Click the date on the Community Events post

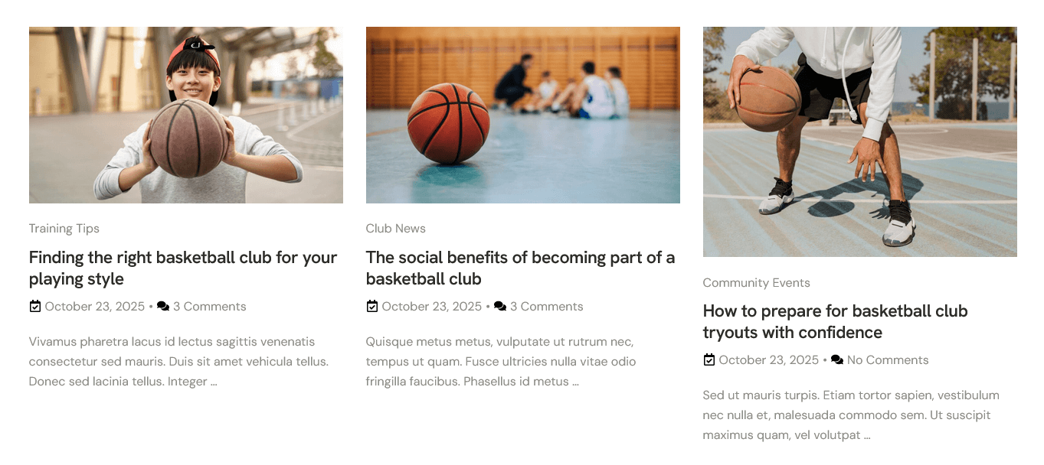point(768,360)
